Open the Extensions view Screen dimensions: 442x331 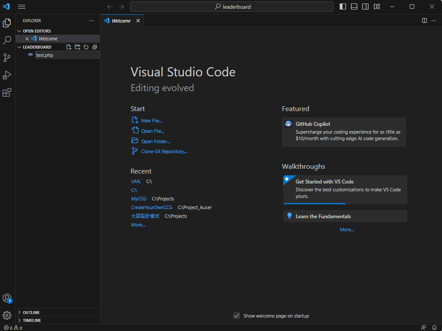coord(7,92)
